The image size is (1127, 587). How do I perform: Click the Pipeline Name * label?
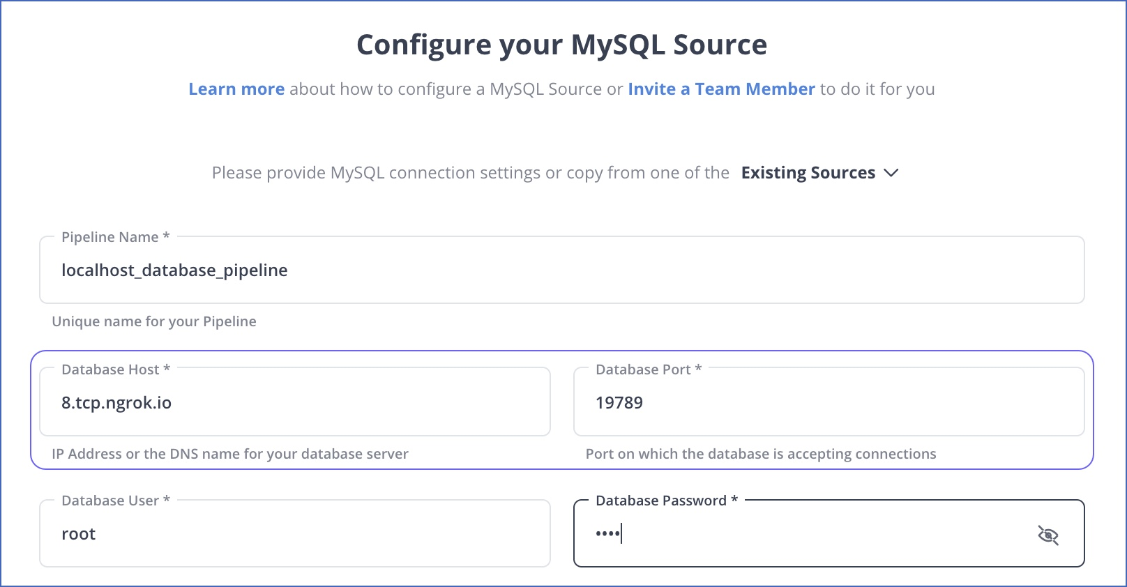[x=116, y=237]
